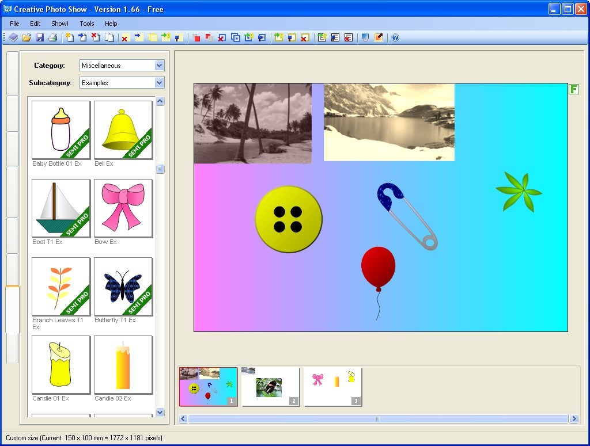This screenshot has width=590, height=446.
Task: Click the printer icon in toolbar
Action: coord(52,37)
